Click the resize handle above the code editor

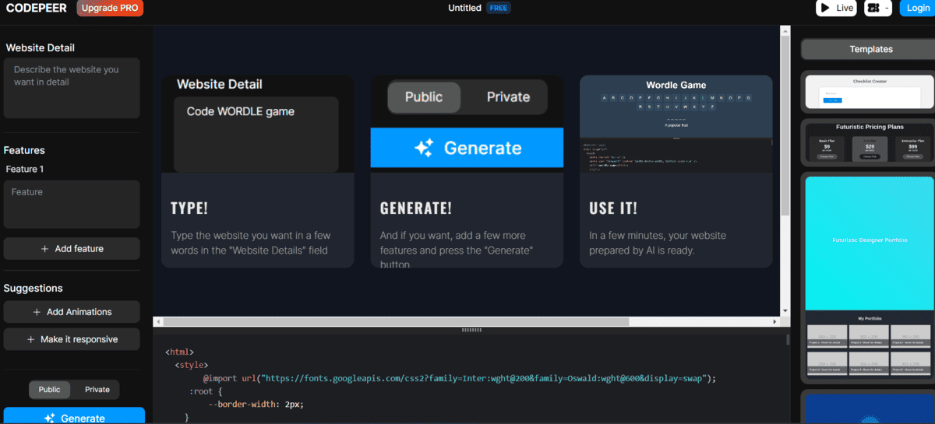tap(471, 330)
